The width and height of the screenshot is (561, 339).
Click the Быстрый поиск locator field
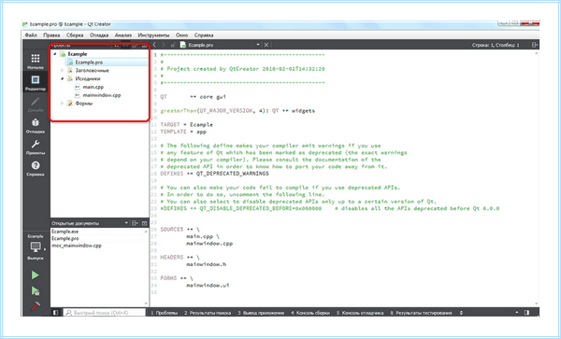coord(105,313)
